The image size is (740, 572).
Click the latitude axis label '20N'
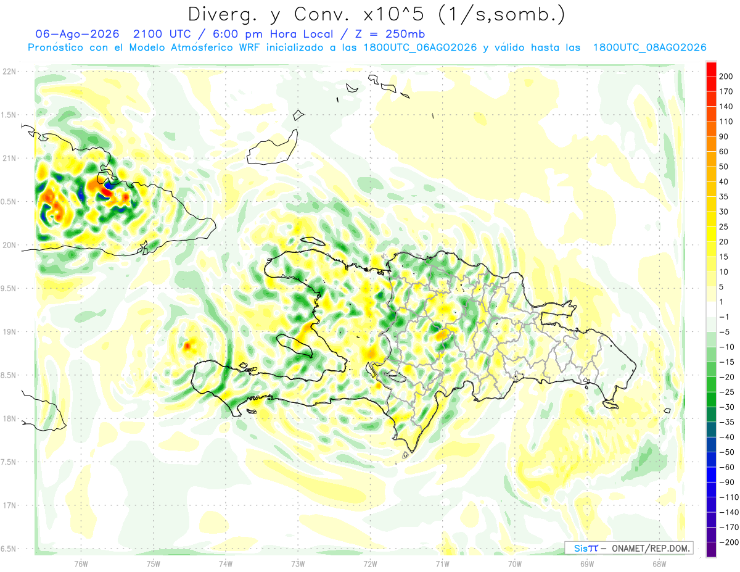coord(9,245)
